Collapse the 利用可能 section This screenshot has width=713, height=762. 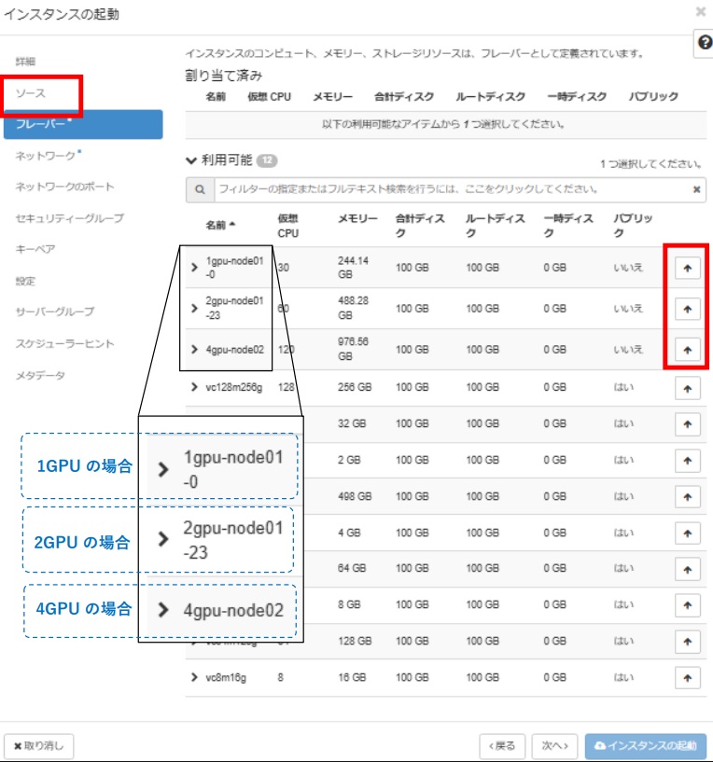coord(191,160)
